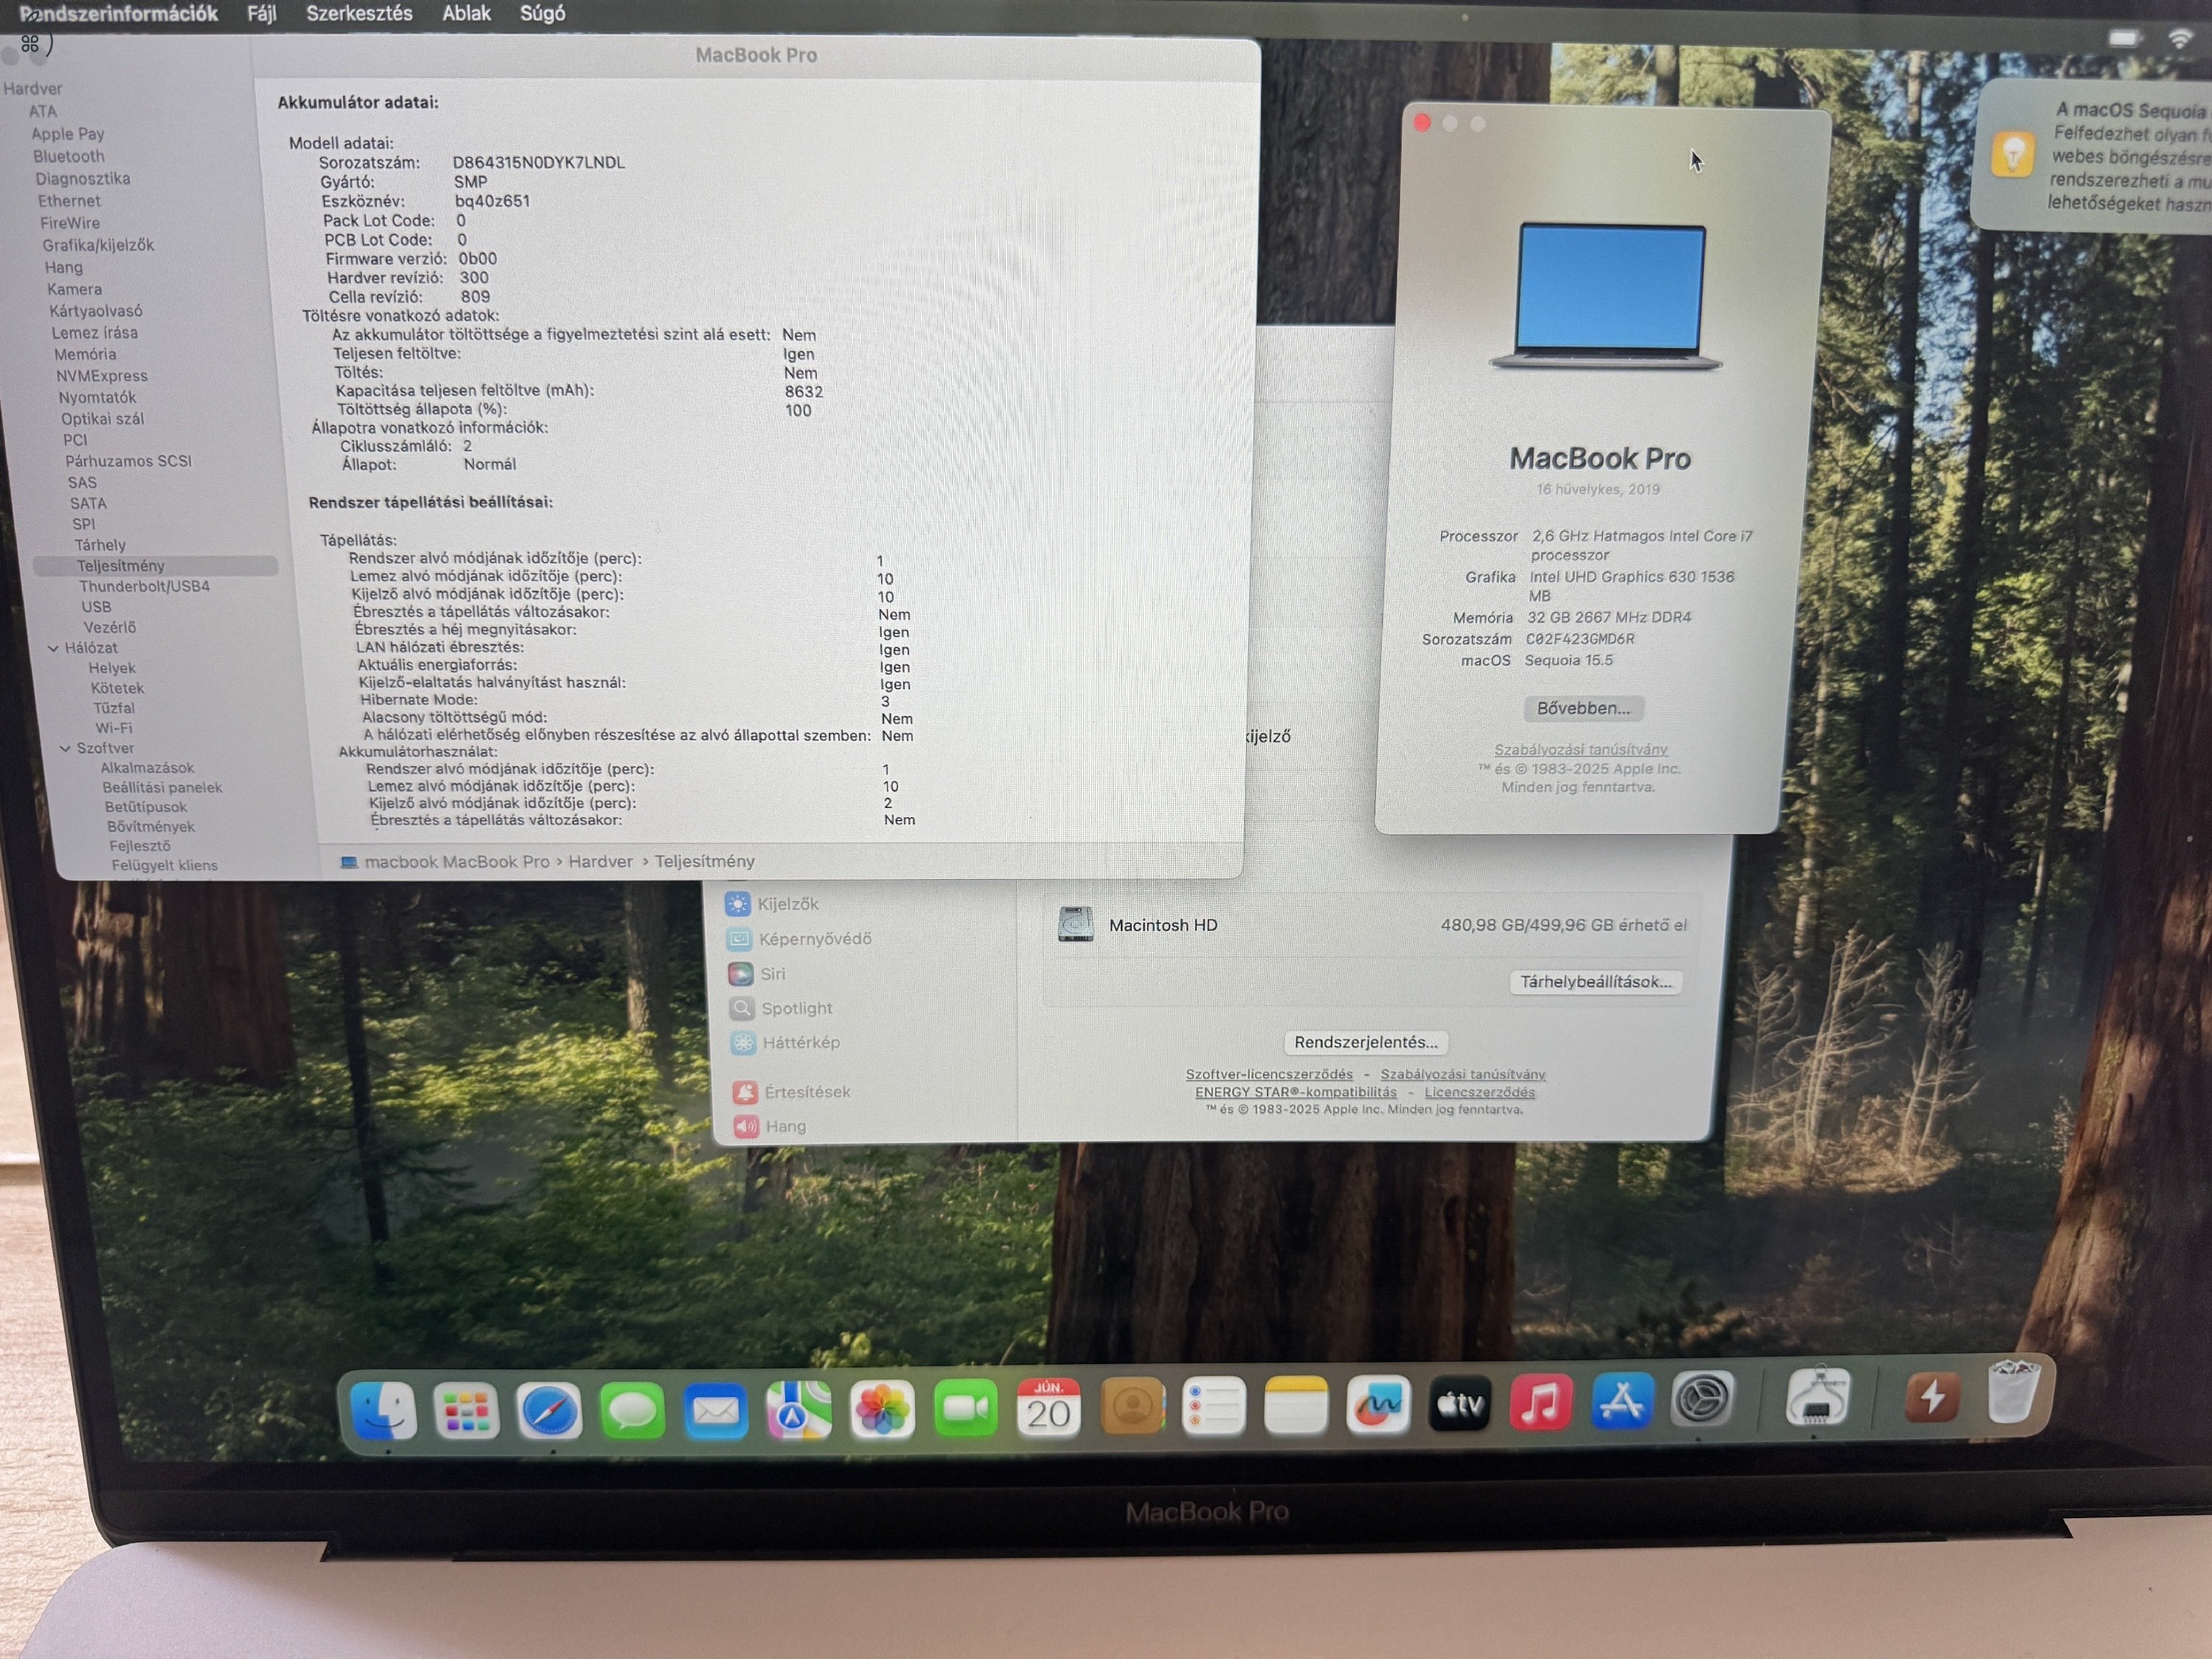This screenshot has height=1659, width=2212.
Task: Open the Licencszerződés link
Action: click(x=1480, y=1092)
